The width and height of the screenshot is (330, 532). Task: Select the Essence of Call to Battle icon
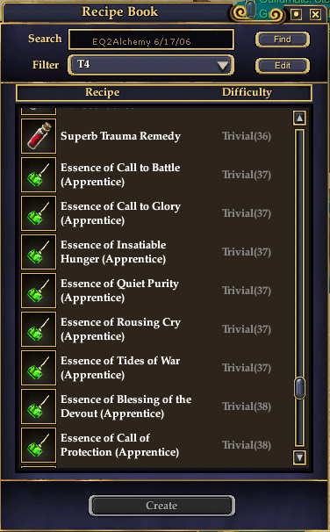pyautogui.click(x=39, y=175)
